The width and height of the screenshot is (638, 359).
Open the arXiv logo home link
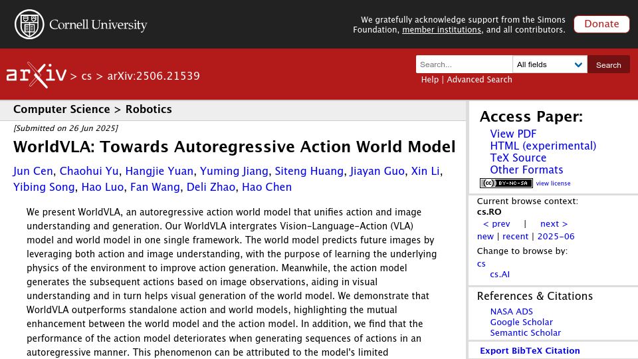point(36,75)
